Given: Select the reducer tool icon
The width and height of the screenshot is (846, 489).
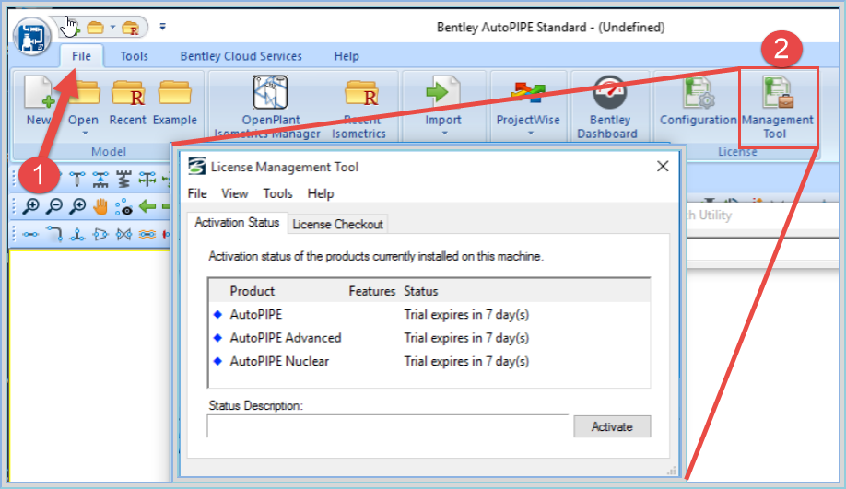Looking at the screenshot, I should (x=100, y=234).
